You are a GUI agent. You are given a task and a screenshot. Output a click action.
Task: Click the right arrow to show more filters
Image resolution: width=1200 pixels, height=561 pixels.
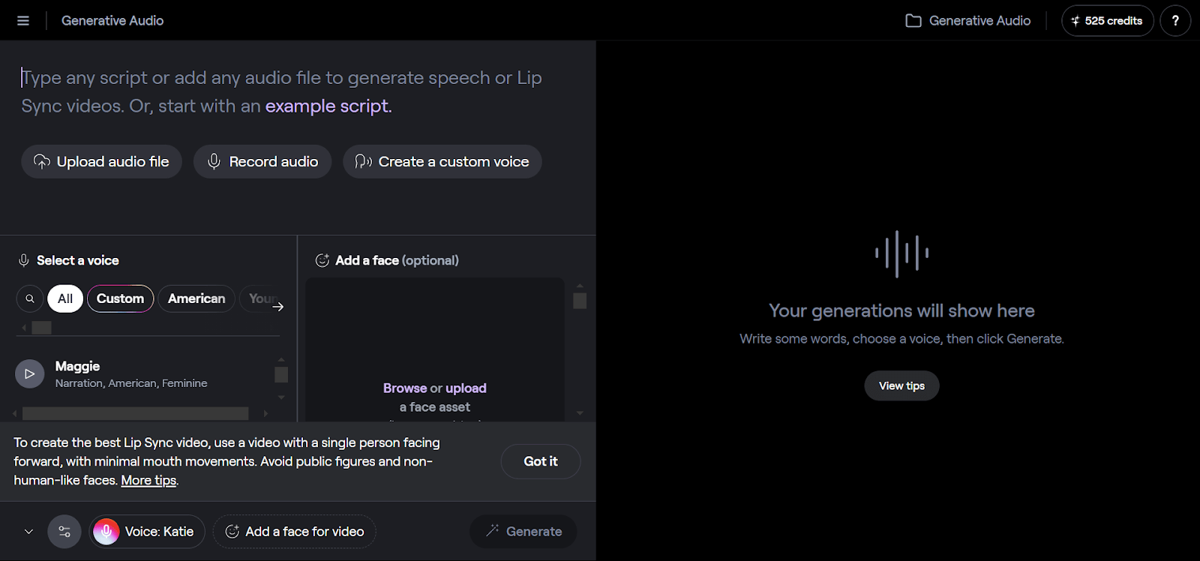tap(278, 307)
